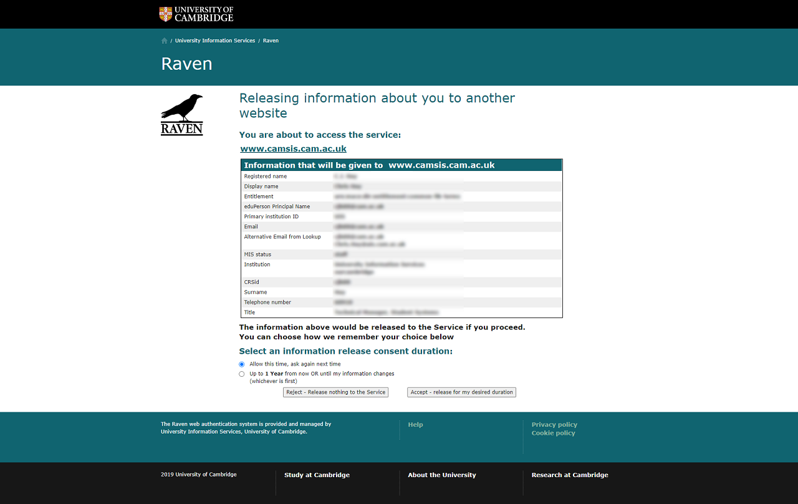Click the 'Display name' row label

coord(261,187)
